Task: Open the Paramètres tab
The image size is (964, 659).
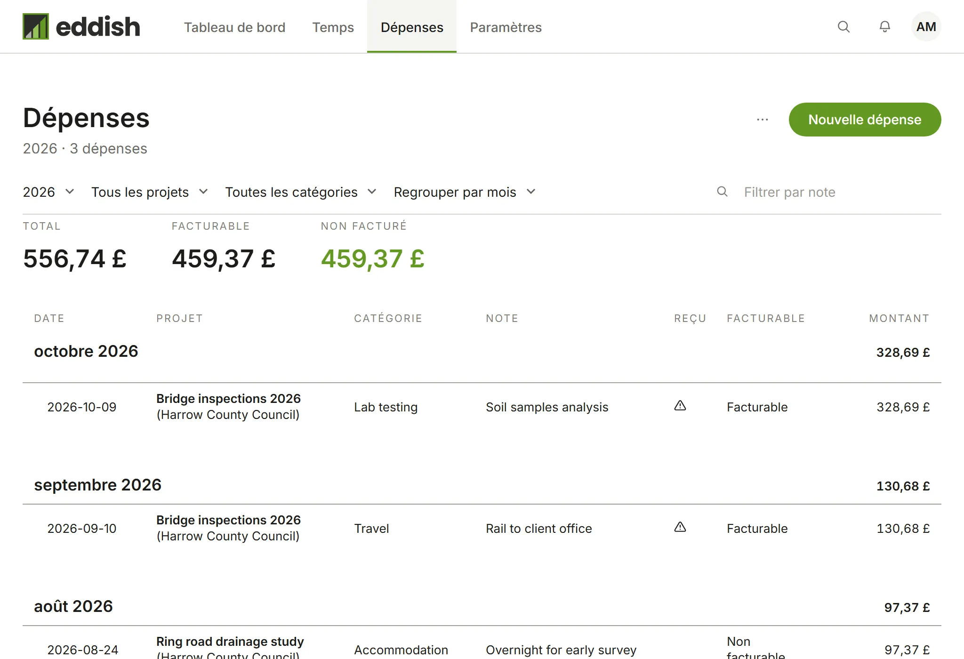Action: point(506,27)
